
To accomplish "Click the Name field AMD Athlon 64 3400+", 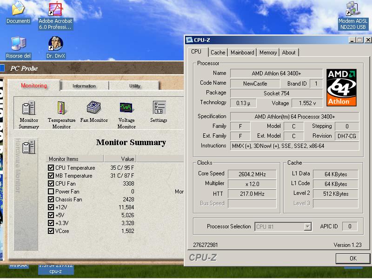I will point(276,73).
